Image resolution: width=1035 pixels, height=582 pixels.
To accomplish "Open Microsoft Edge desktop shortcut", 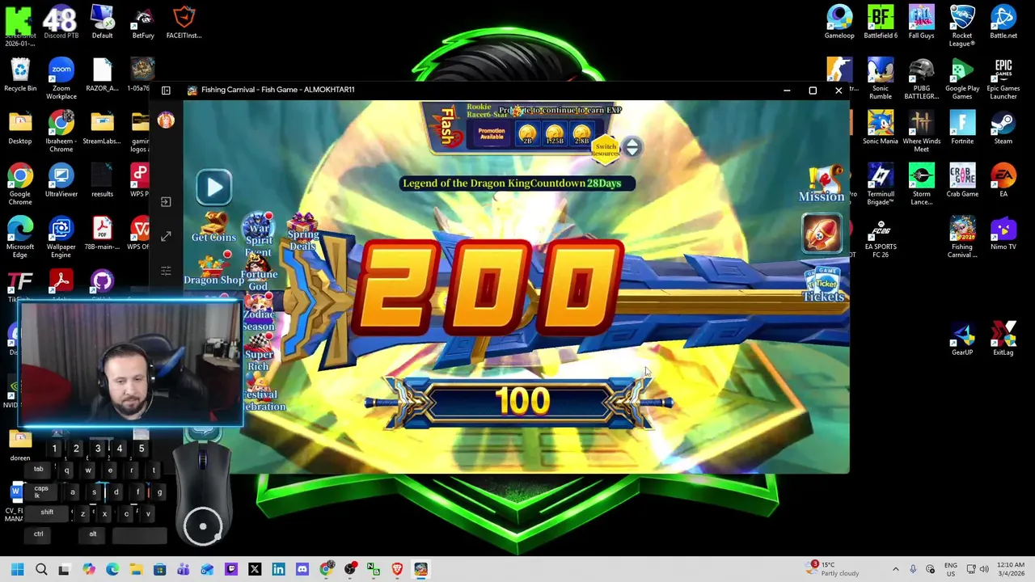I will 20,237.
